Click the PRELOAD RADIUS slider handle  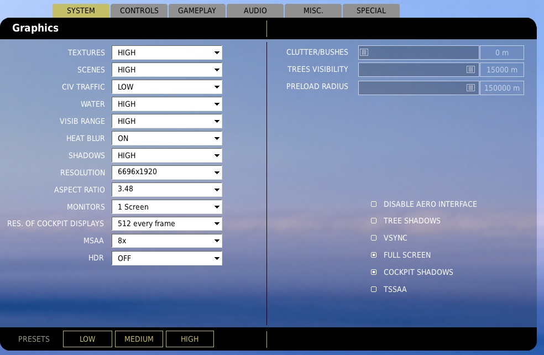click(470, 88)
